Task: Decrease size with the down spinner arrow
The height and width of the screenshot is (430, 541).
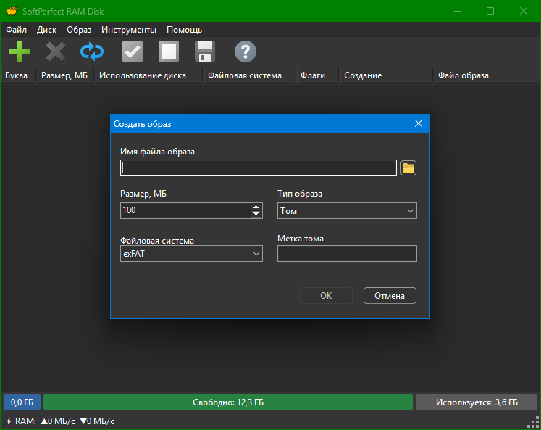Action: coord(256,215)
